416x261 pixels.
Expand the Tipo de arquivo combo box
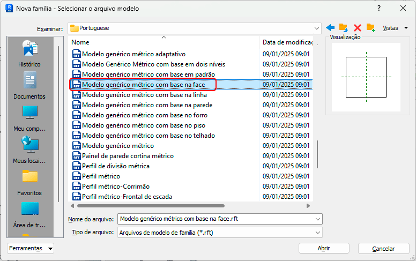220,233
